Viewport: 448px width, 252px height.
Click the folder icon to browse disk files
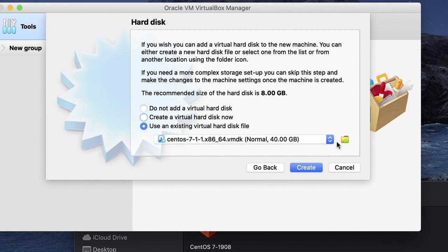point(345,140)
